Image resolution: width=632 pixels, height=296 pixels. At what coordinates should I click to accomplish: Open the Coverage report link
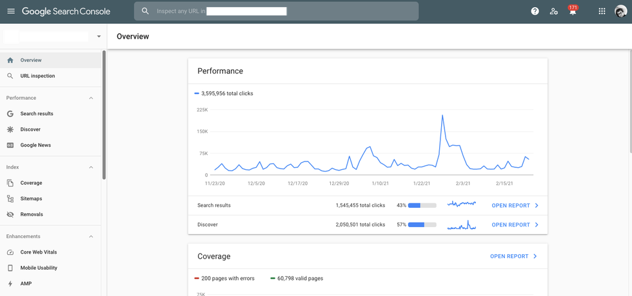513,256
